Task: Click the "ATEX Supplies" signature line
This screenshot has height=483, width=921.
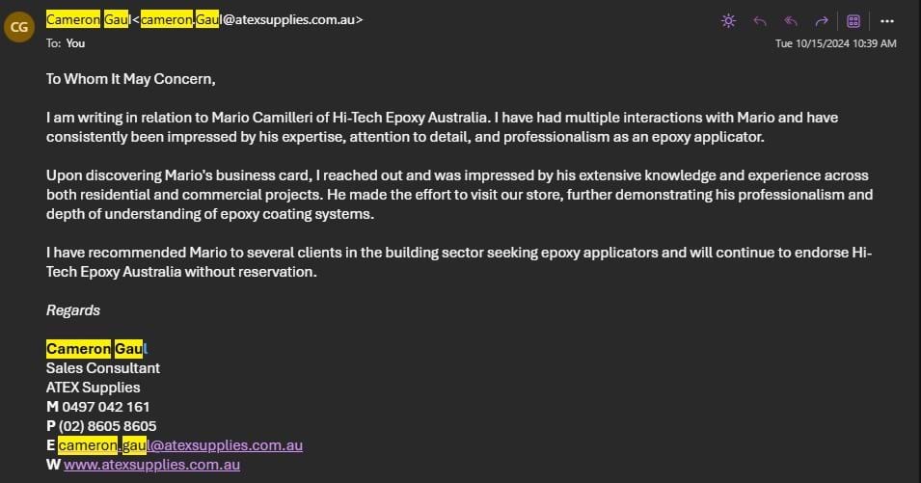Action: [x=93, y=388]
